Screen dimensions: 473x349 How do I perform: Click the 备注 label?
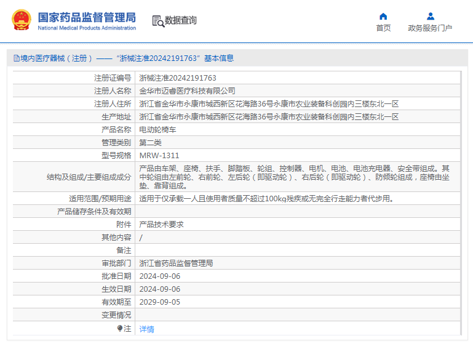point(124,251)
